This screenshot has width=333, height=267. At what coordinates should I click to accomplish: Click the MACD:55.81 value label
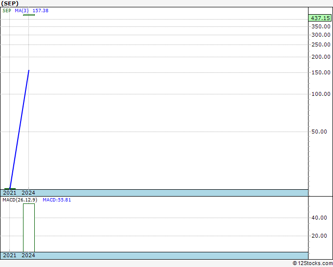click(57, 200)
